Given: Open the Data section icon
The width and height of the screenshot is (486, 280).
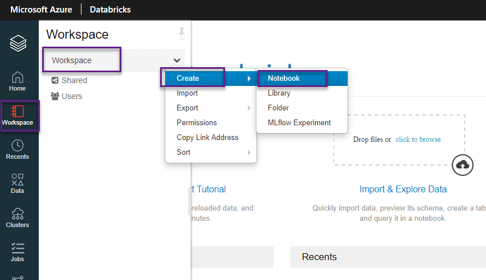Looking at the screenshot, I should 18,183.
